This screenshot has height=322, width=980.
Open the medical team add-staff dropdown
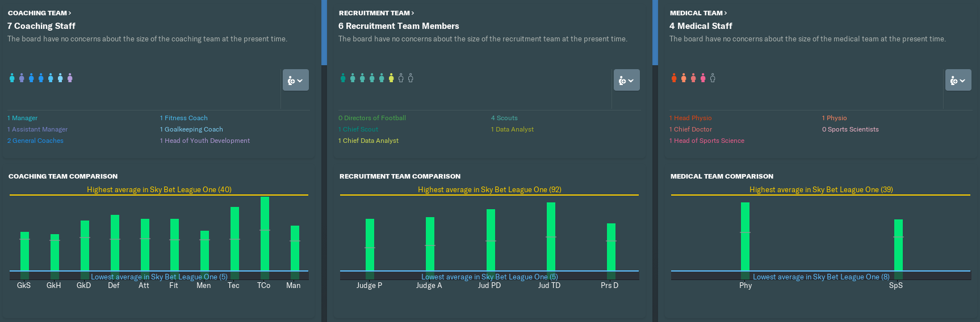(958, 80)
